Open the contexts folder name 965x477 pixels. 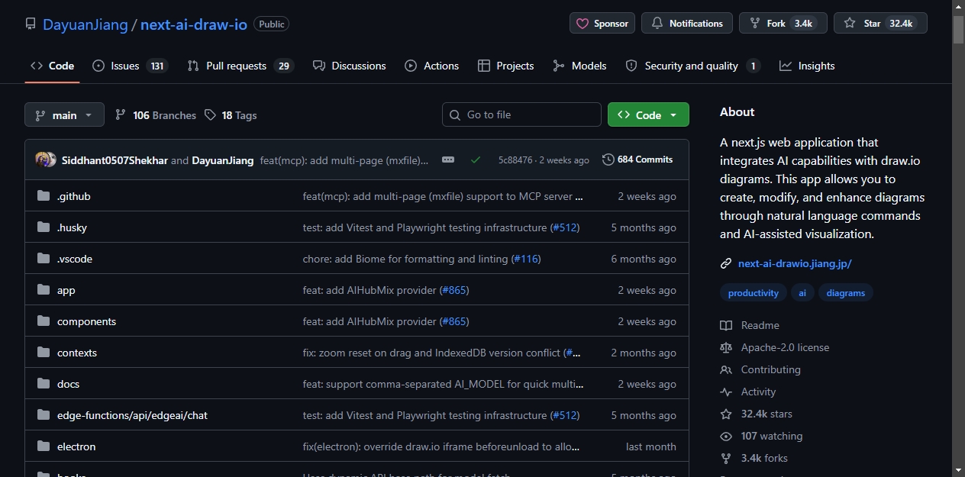point(77,353)
